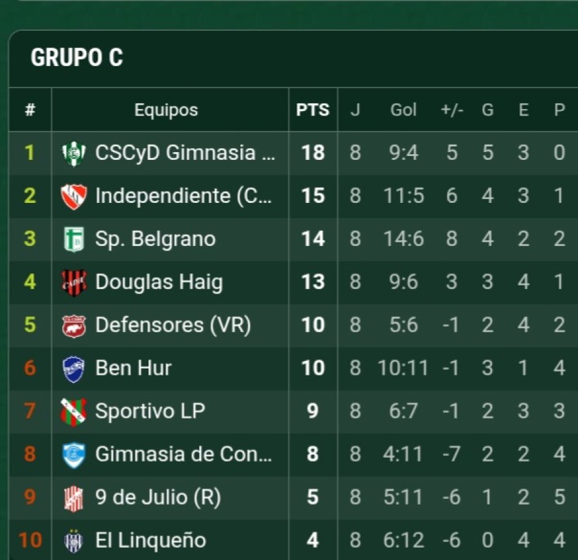Sort table by PTS column header
The width and height of the screenshot is (578, 560).
pos(312,110)
